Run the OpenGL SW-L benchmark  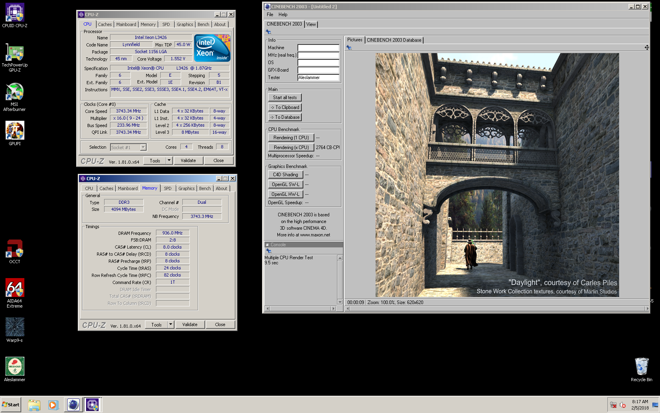(286, 184)
